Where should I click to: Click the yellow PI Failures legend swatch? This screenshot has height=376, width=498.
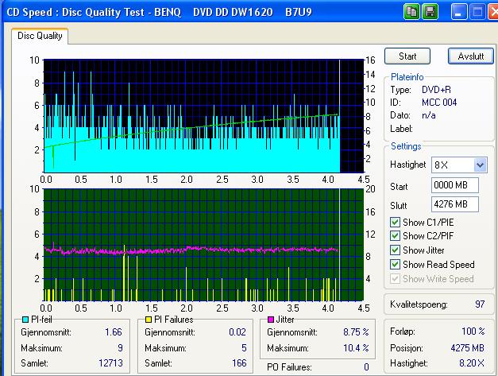[148, 320]
